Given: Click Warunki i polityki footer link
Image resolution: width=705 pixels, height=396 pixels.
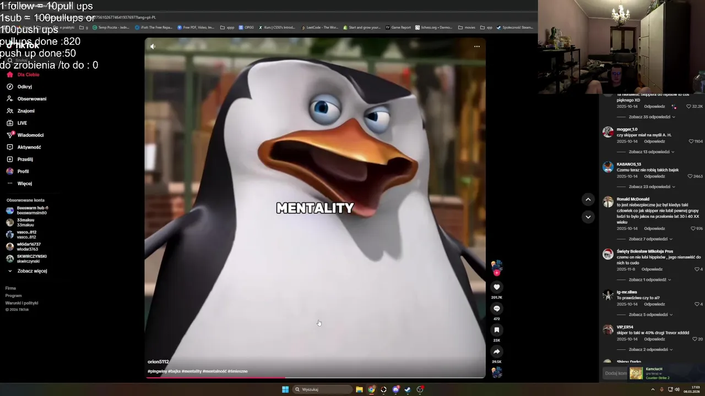Looking at the screenshot, I should [x=21, y=303].
